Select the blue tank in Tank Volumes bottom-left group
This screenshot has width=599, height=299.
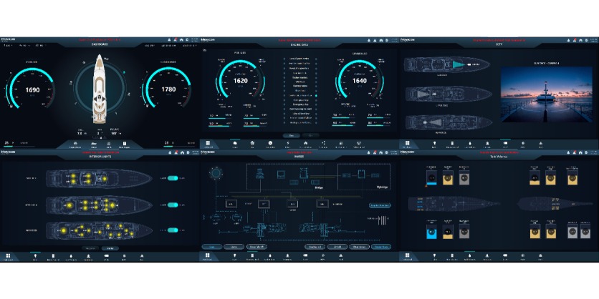click(431, 232)
